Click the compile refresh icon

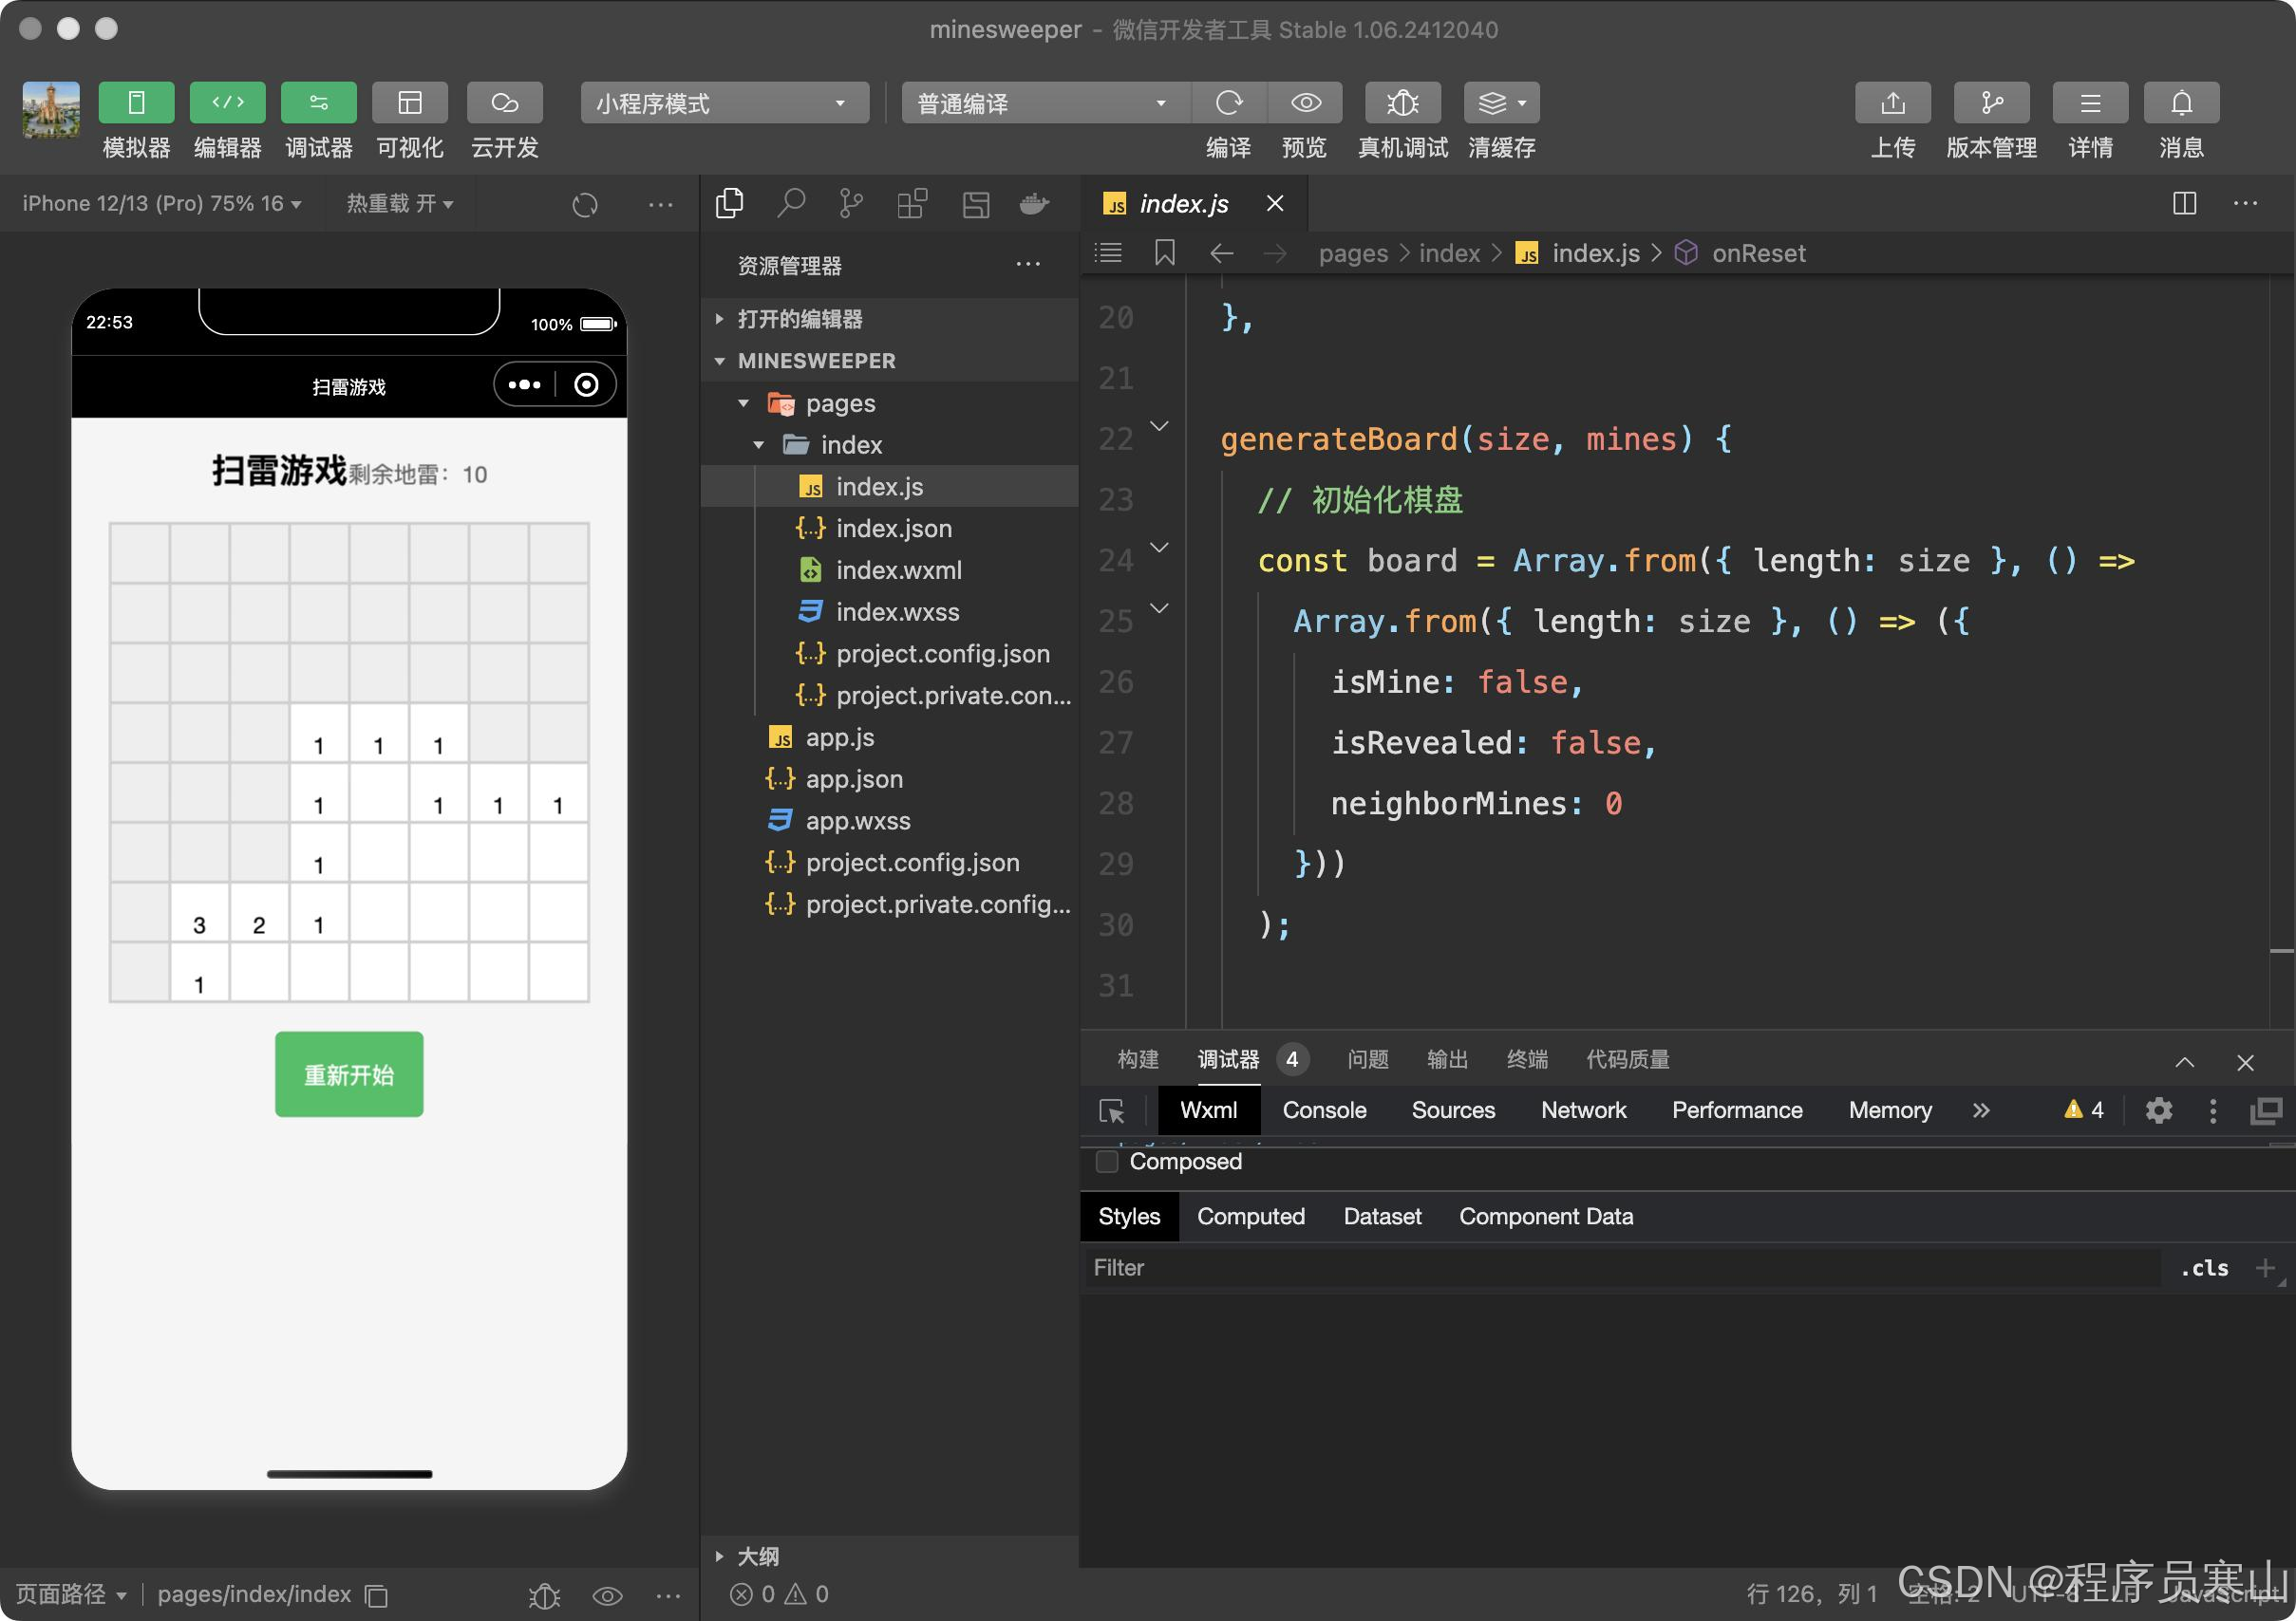1228,102
